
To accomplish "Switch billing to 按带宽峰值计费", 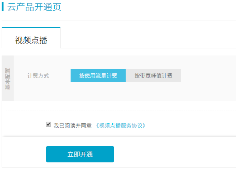I will click(154, 76).
